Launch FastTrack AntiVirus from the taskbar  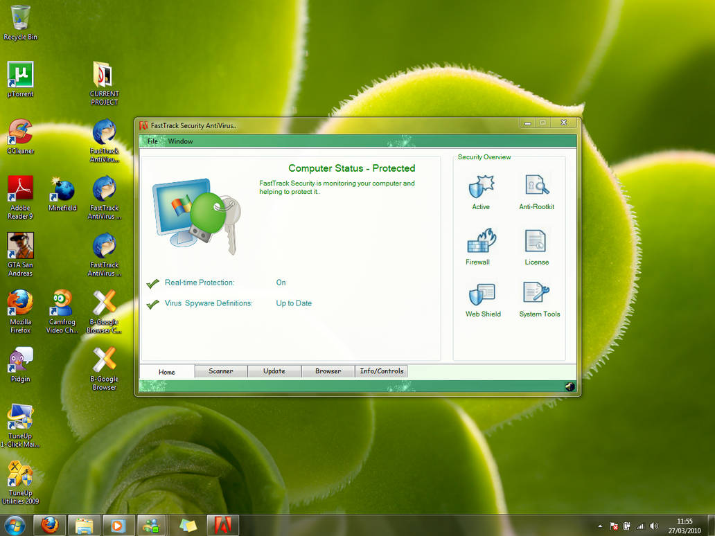click(222, 526)
